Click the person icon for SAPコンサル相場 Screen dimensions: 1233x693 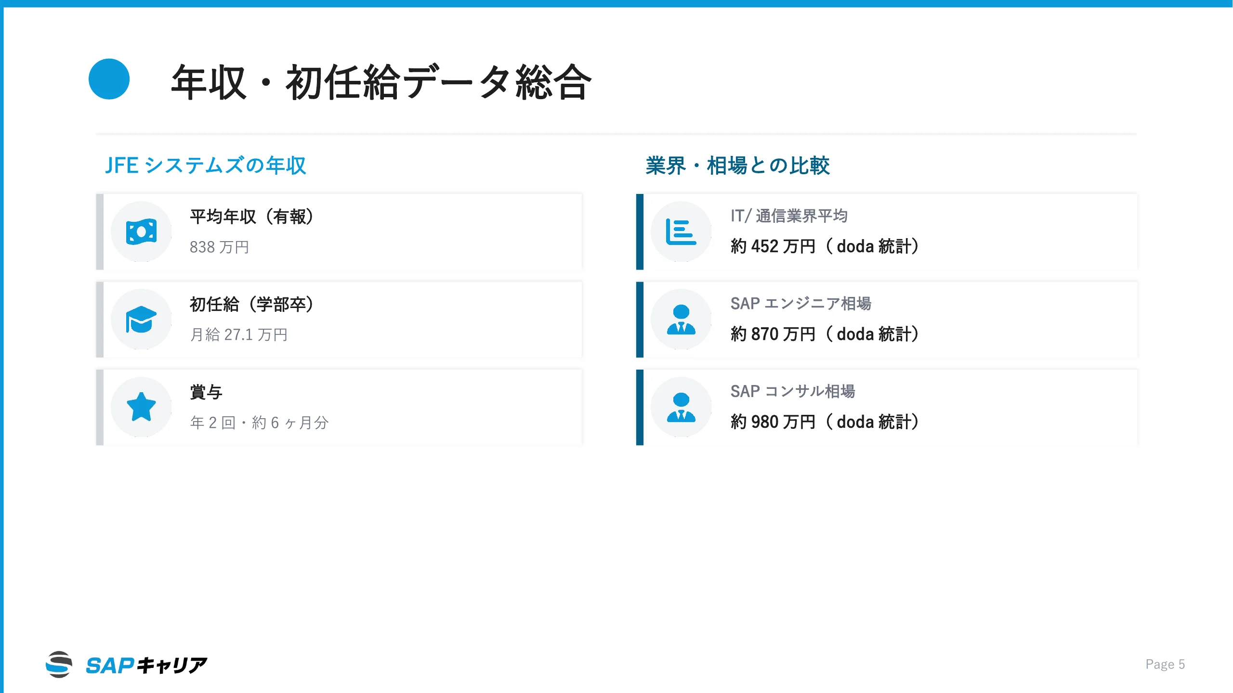[x=681, y=407]
